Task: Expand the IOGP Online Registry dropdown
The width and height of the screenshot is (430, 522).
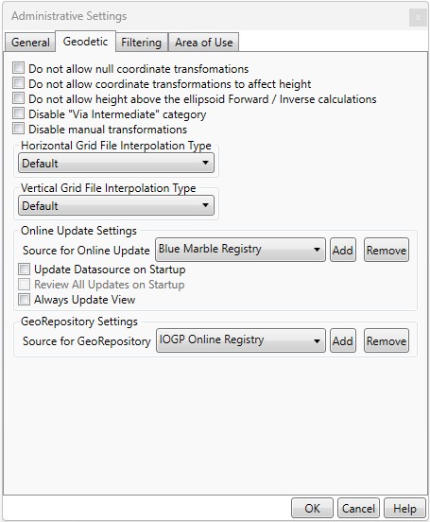Action: [x=241, y=340]
